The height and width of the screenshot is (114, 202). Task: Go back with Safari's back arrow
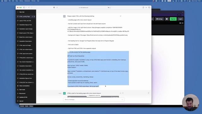click(x=29, y=8)
